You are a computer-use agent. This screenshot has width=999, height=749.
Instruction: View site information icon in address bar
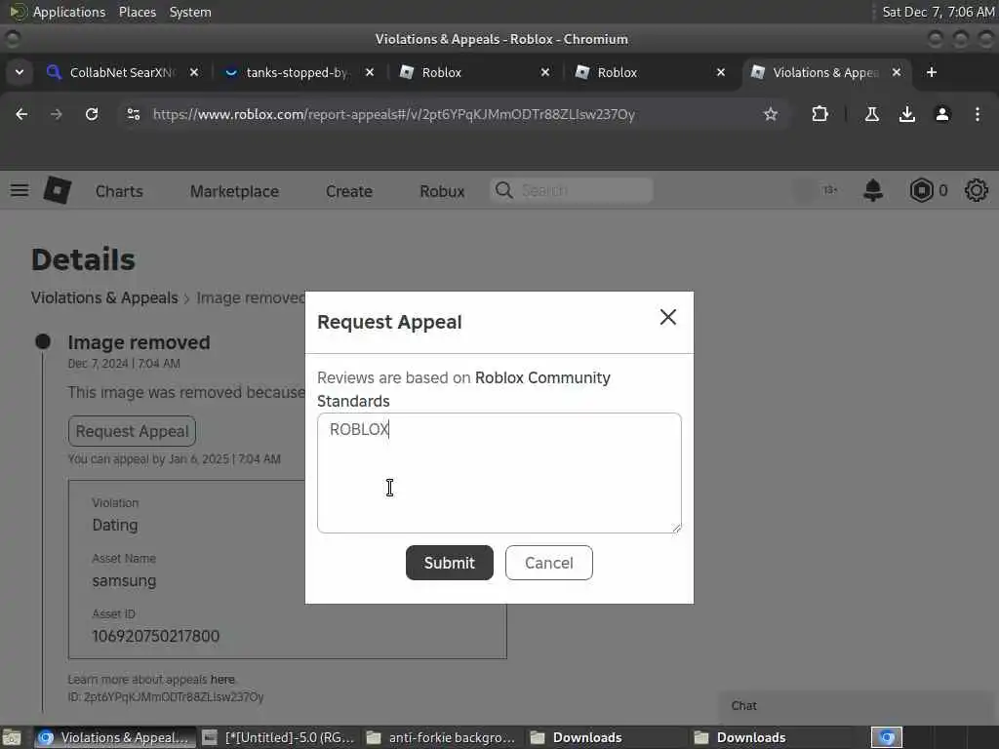[133, 114]
